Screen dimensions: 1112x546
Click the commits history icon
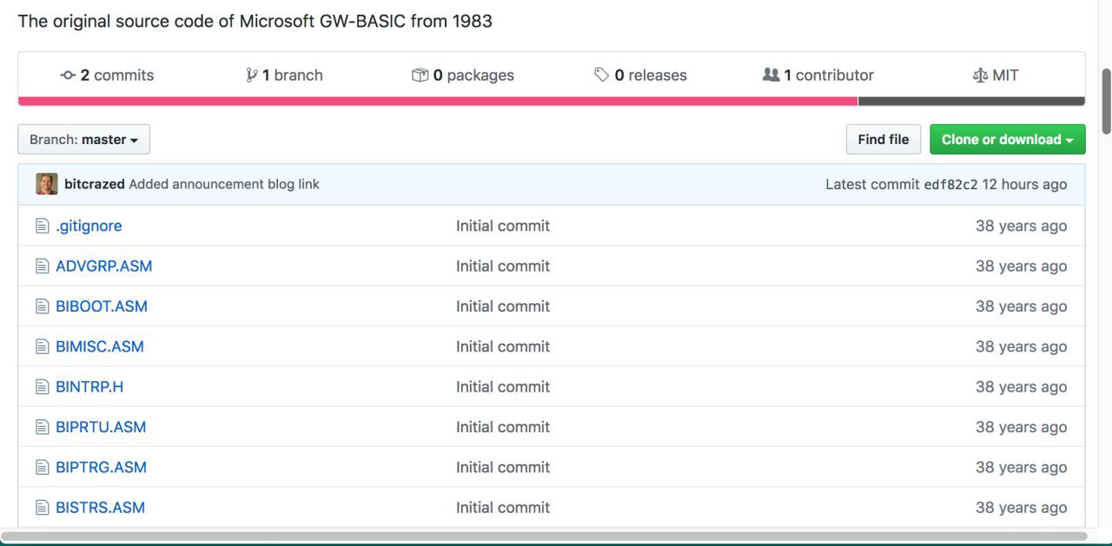[68, 76]
